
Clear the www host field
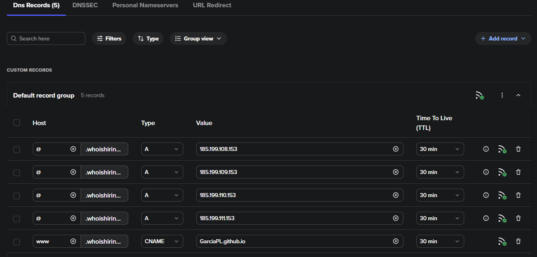coord(73,241)
